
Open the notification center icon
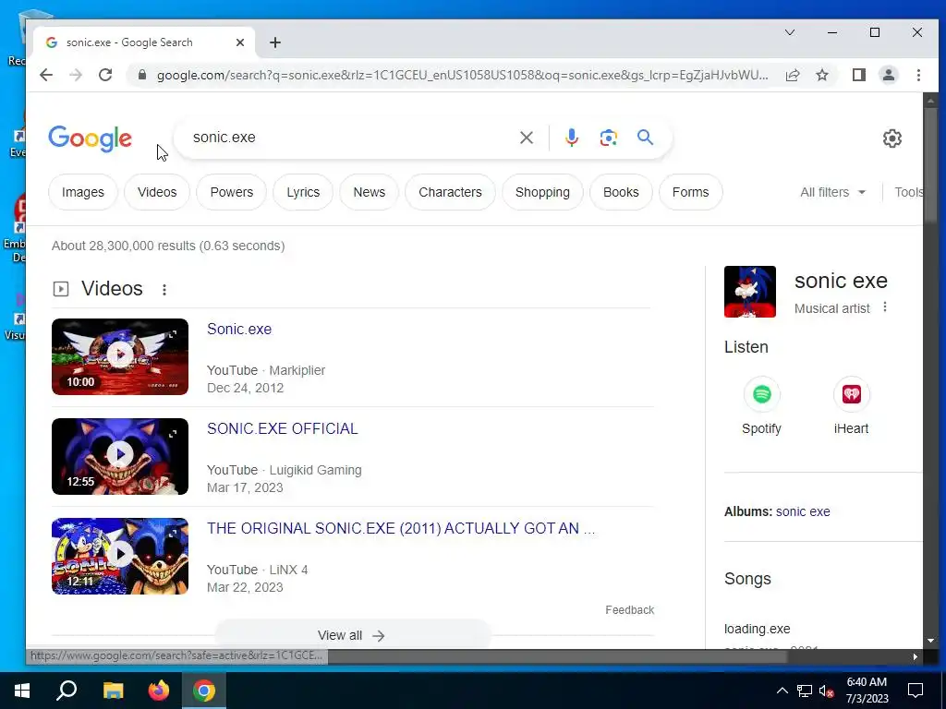click(x=916, y=691)
